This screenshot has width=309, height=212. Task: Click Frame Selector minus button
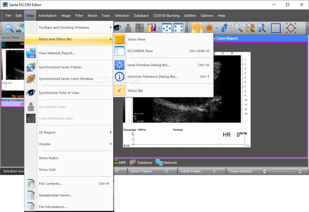tap(265, 171)
